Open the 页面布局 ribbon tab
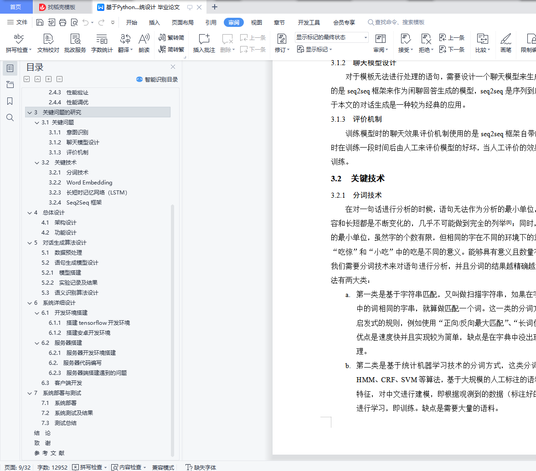This screenshot has height=471, width=536. [x=182, y=22]
